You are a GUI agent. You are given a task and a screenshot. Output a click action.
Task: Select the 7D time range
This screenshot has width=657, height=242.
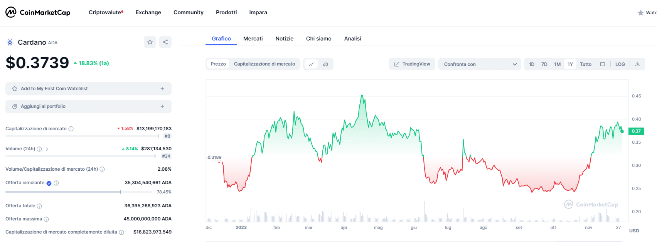tap(544, 64)
